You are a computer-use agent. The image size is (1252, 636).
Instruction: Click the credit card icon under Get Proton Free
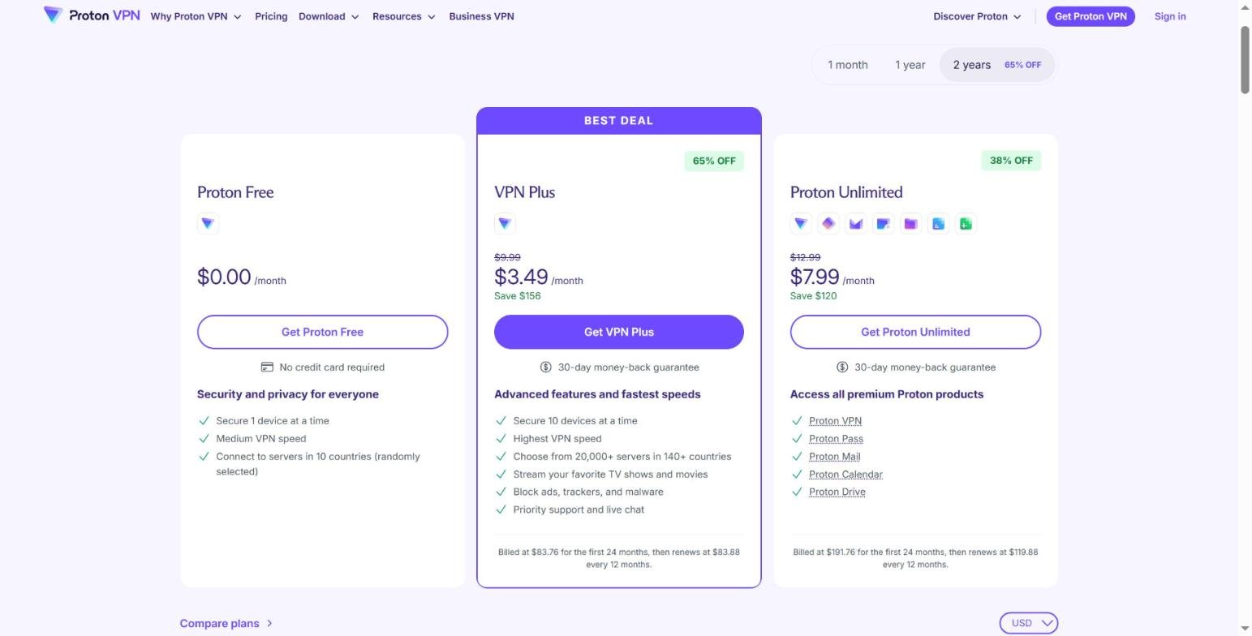click(267, 367)
